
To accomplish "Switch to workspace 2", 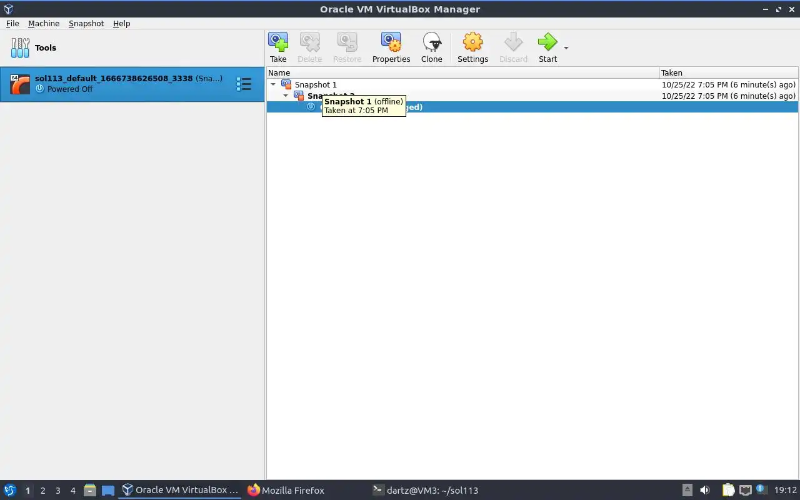I will 42,491.
